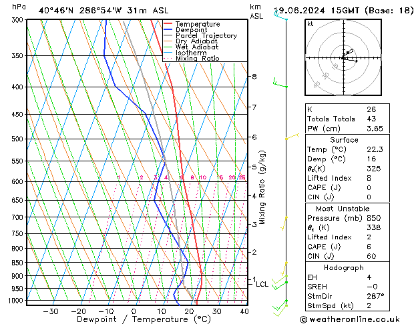Click the 850 hPa pressure axis label
The width and height of the screenshot is (420, 324).
click(x=19, y=263)
